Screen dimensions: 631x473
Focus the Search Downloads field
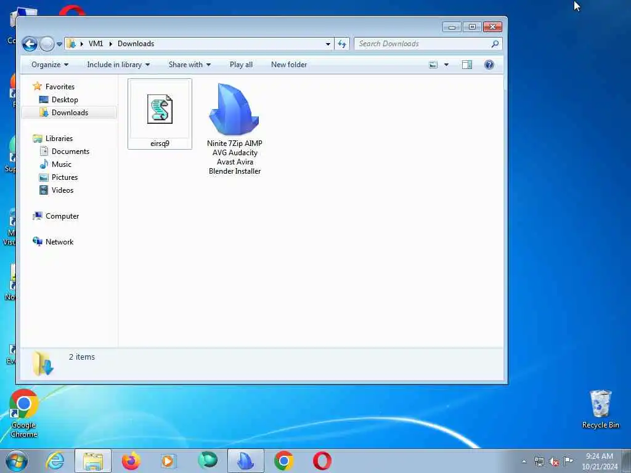[x=423, y=44]
